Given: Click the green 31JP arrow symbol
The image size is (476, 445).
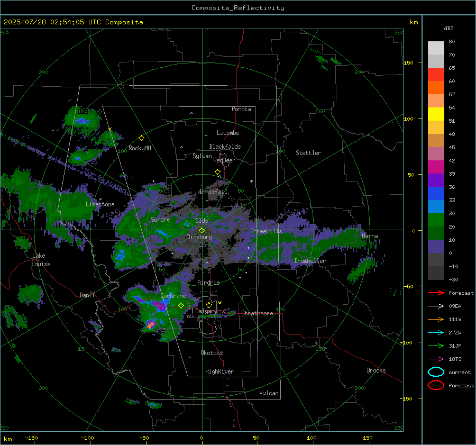Looking at the screenshot, I should (x=436, y=346).
